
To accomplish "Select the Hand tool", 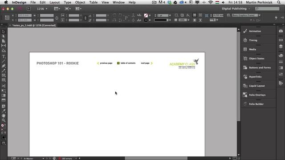I will [x=4, y=116].
